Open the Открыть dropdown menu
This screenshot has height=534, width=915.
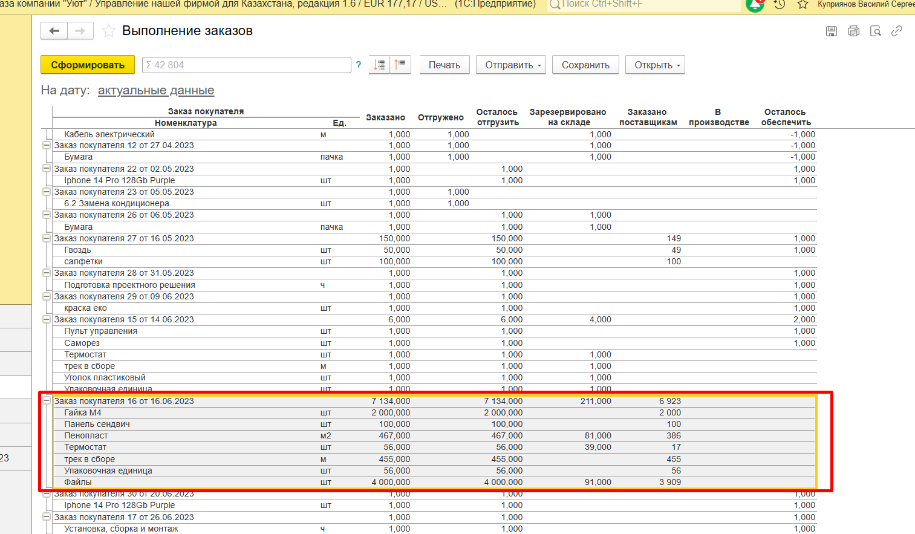[655, 65]
